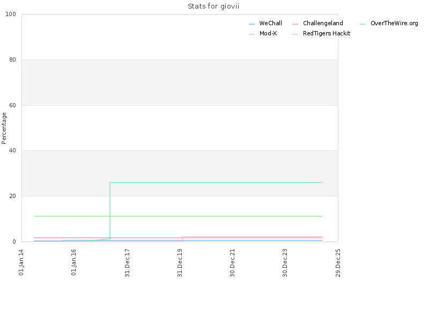Click the 20 y-axis tick label
The image size is (429, 322).
(x=12, y=196)
